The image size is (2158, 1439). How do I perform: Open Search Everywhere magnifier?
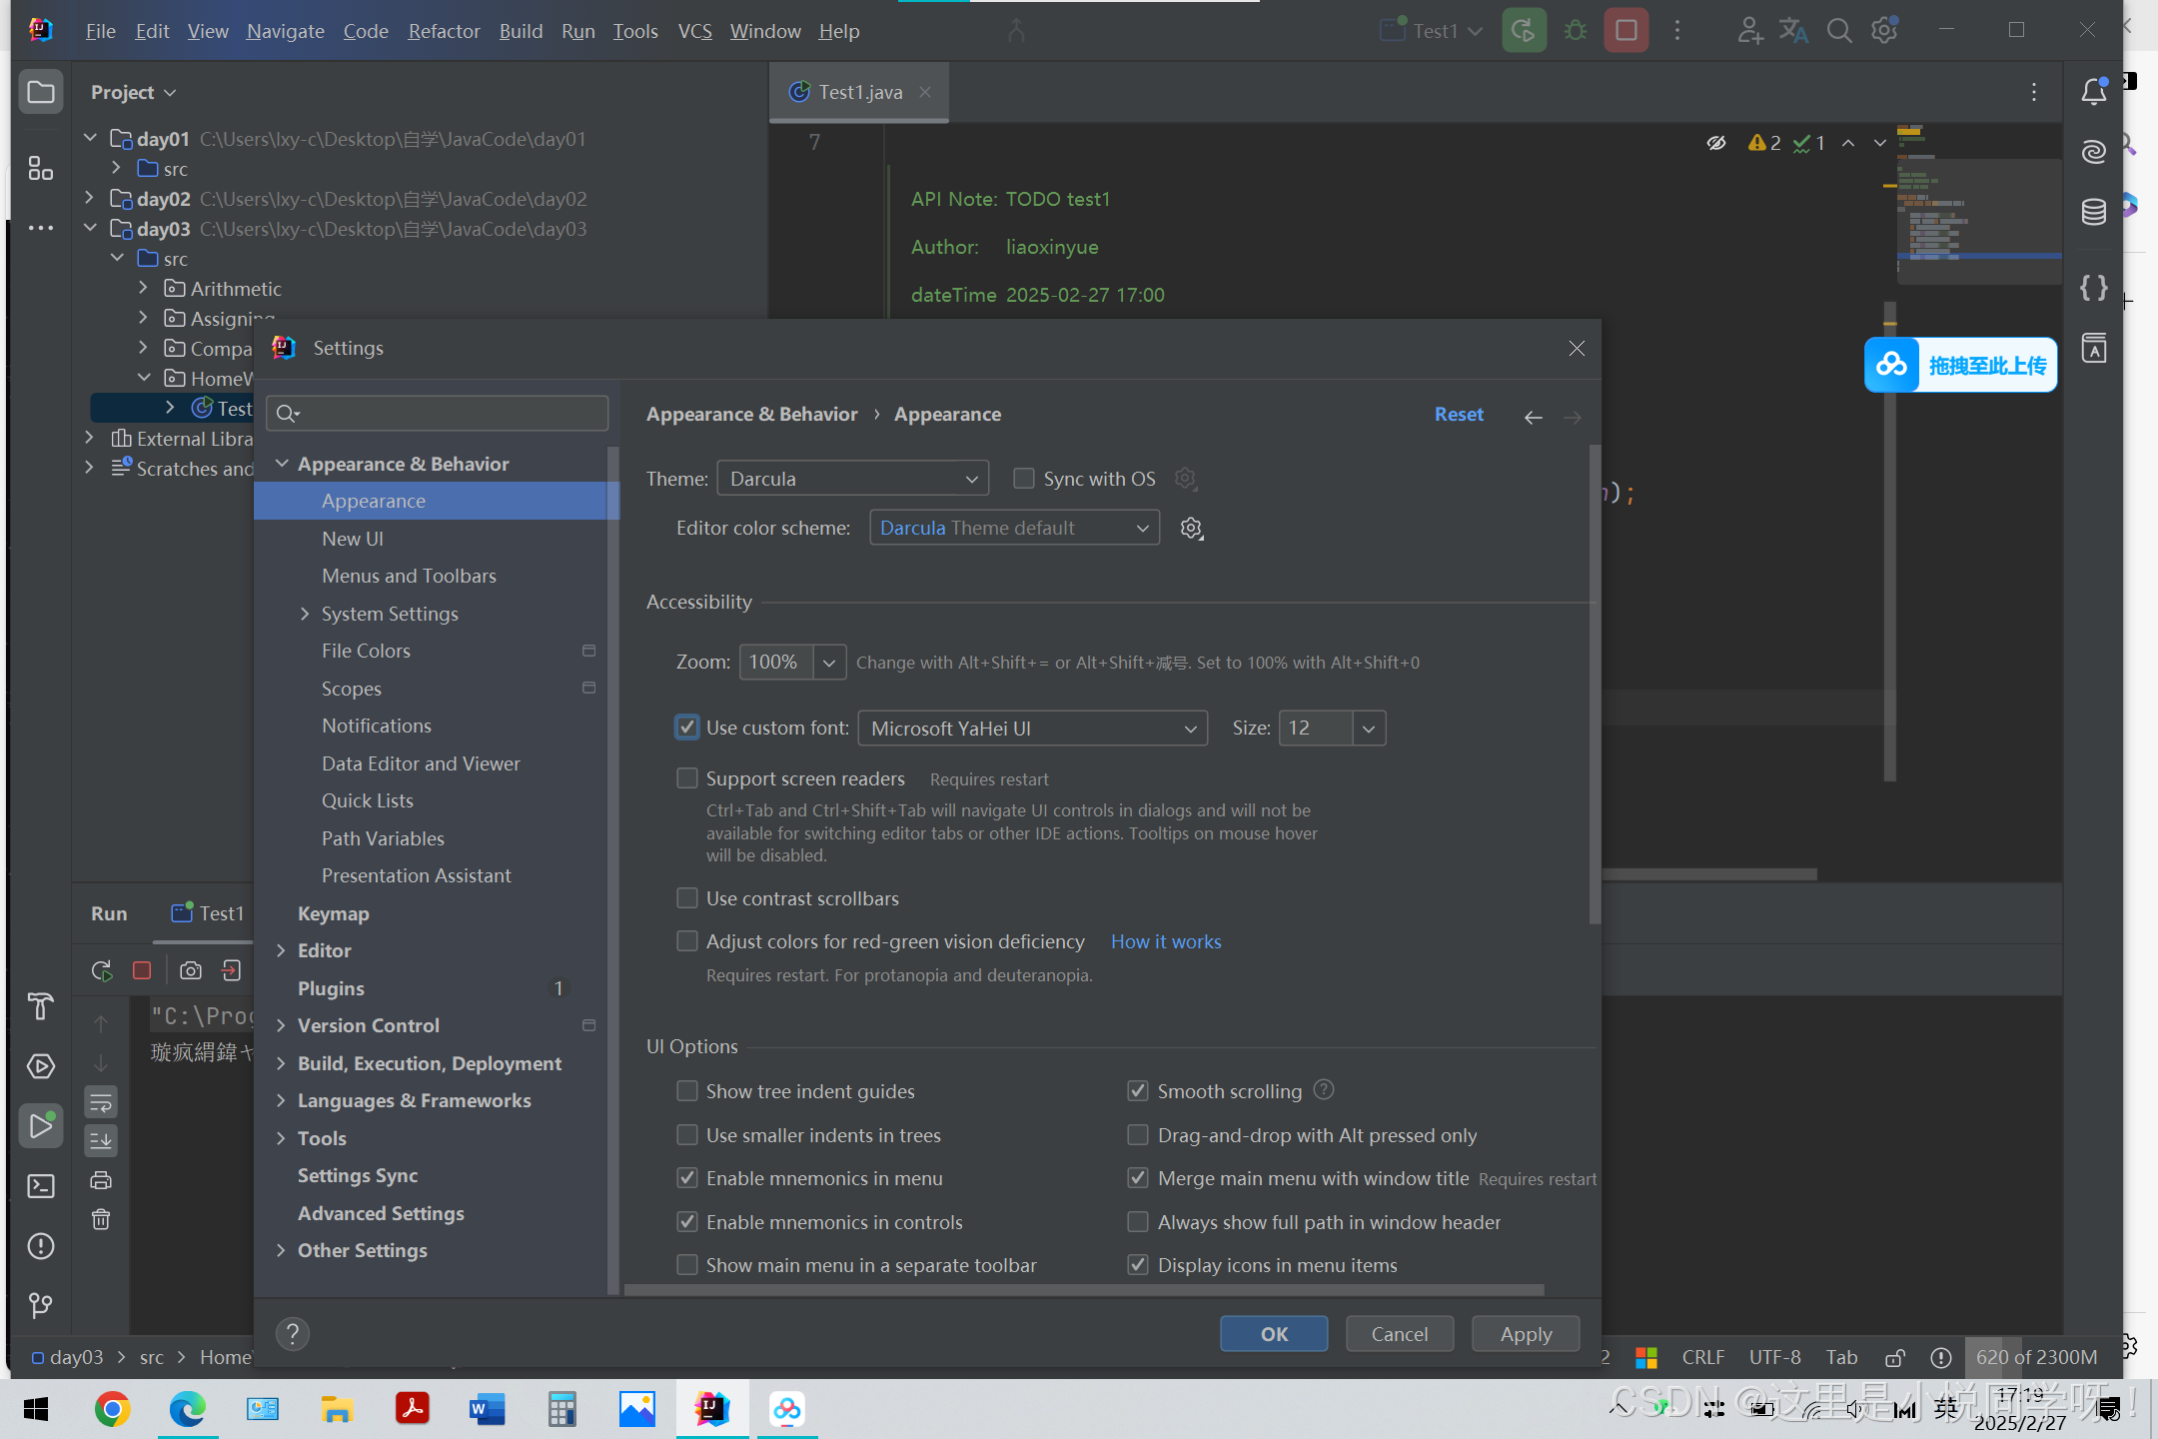1838,31
